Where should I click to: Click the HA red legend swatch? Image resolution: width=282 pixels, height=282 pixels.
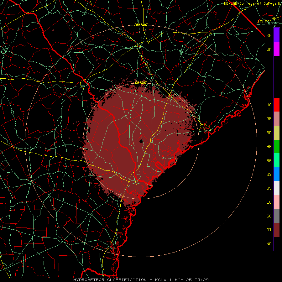click(x=277, y=105)
